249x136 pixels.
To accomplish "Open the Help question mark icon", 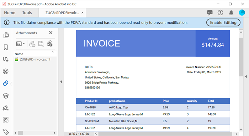I will tap(221, 13).
